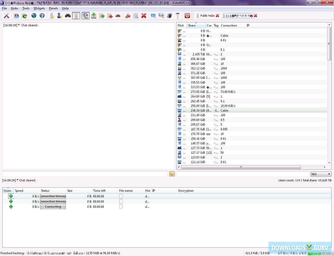Click the user list vertical scrollbar thumb

tap(329, 44)
